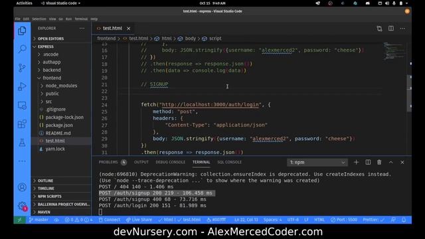Open the localhost:3000/auth/login URL link in code
Viewport: 425px width, 239px height.
[x=210, y=105]
